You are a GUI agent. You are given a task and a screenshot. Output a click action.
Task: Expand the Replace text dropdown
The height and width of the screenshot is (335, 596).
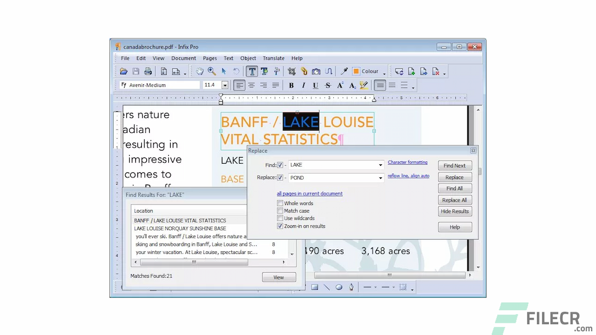click(381, 177)
